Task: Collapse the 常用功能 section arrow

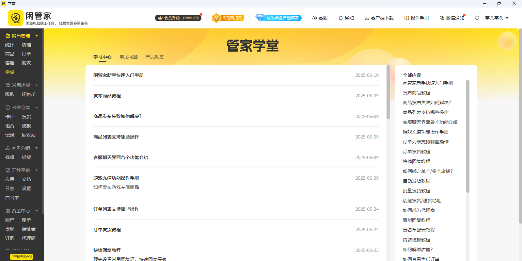Action: (x=37, y=85)
